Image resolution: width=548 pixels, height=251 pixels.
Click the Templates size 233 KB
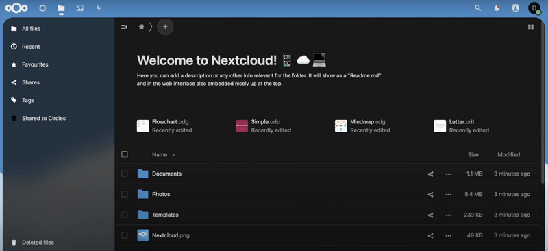click(x=473, y=215)
